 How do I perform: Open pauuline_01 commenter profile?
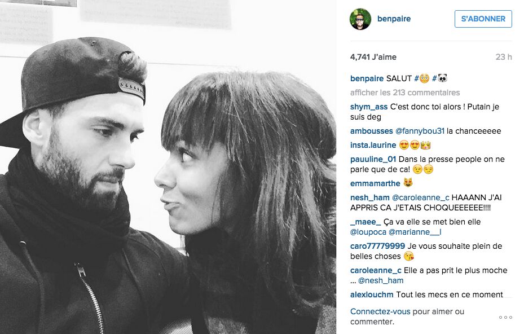tap(373, 159)
